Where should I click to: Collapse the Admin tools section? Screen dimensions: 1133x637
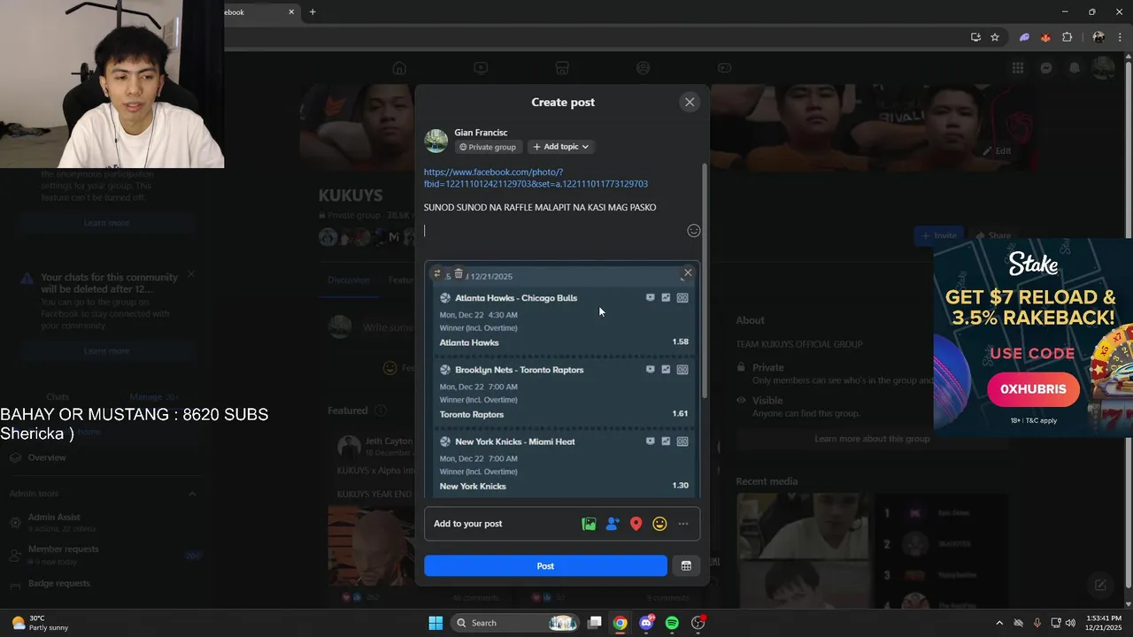coord(192,494)
